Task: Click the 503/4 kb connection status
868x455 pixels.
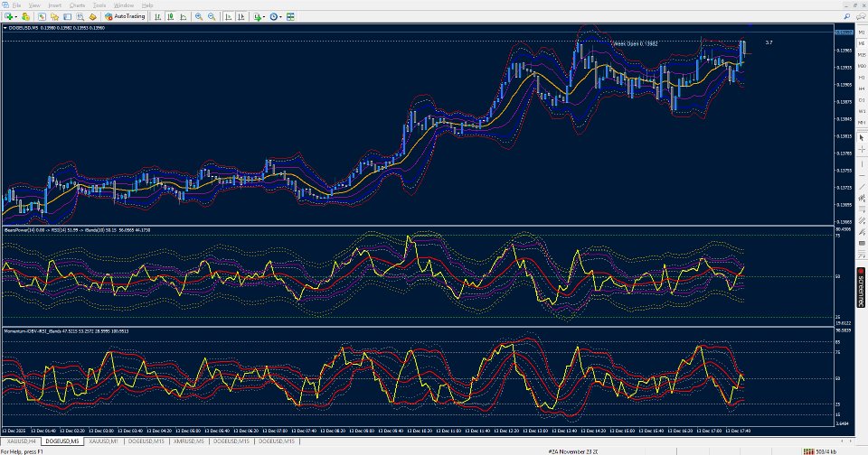Action: pos(820,451)
